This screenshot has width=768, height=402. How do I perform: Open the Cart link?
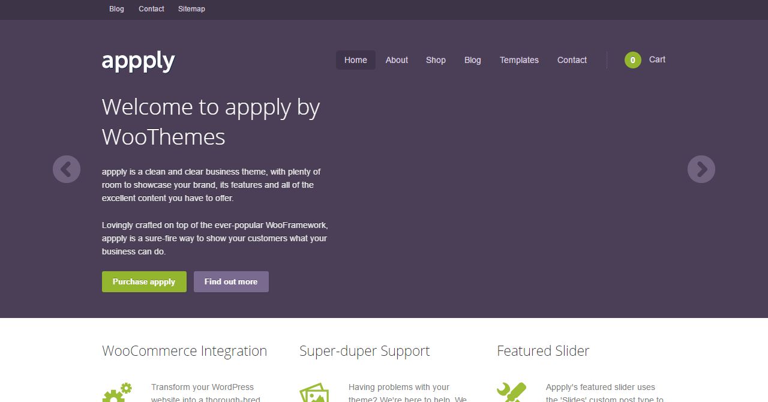click(657, 59)
